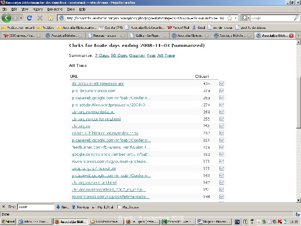Open the back/forward history dropdown arrow
Screen dimensions: 301x226
click(21, 18)
